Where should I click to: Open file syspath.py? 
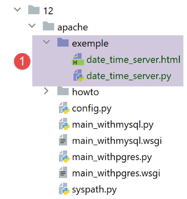tap(94, 189)
